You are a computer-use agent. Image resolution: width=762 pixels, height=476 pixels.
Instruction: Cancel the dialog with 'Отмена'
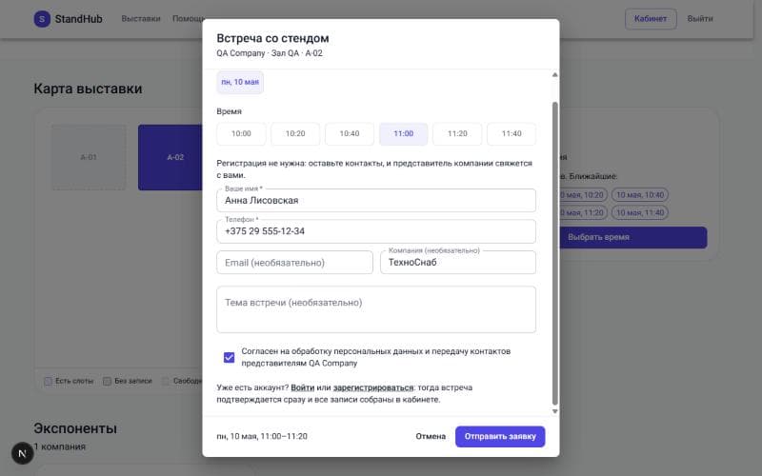tap(431, 436)
